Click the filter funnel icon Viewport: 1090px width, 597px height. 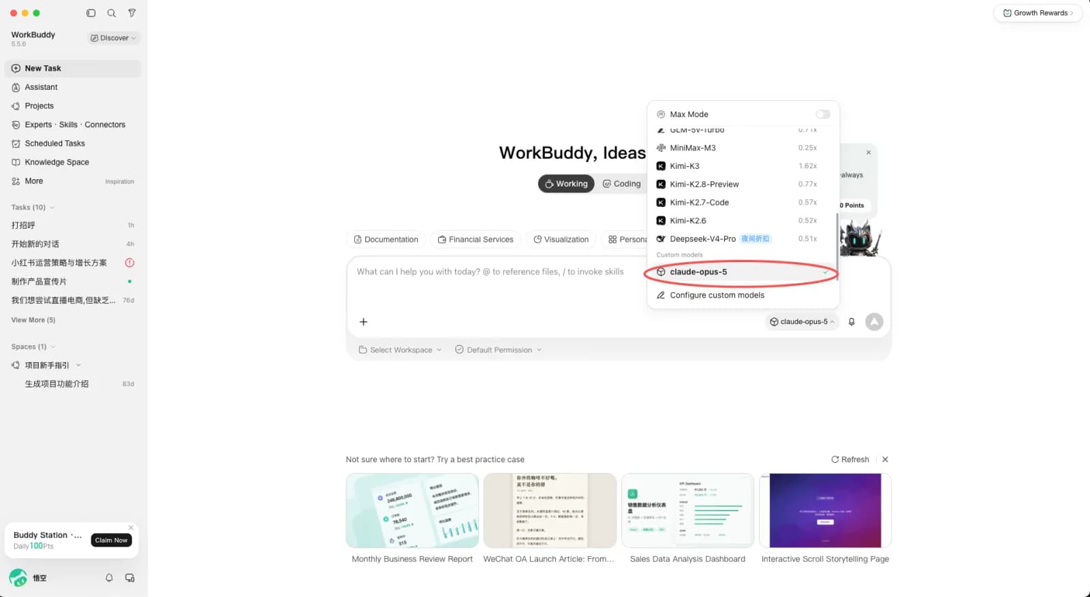coord(132,13)
